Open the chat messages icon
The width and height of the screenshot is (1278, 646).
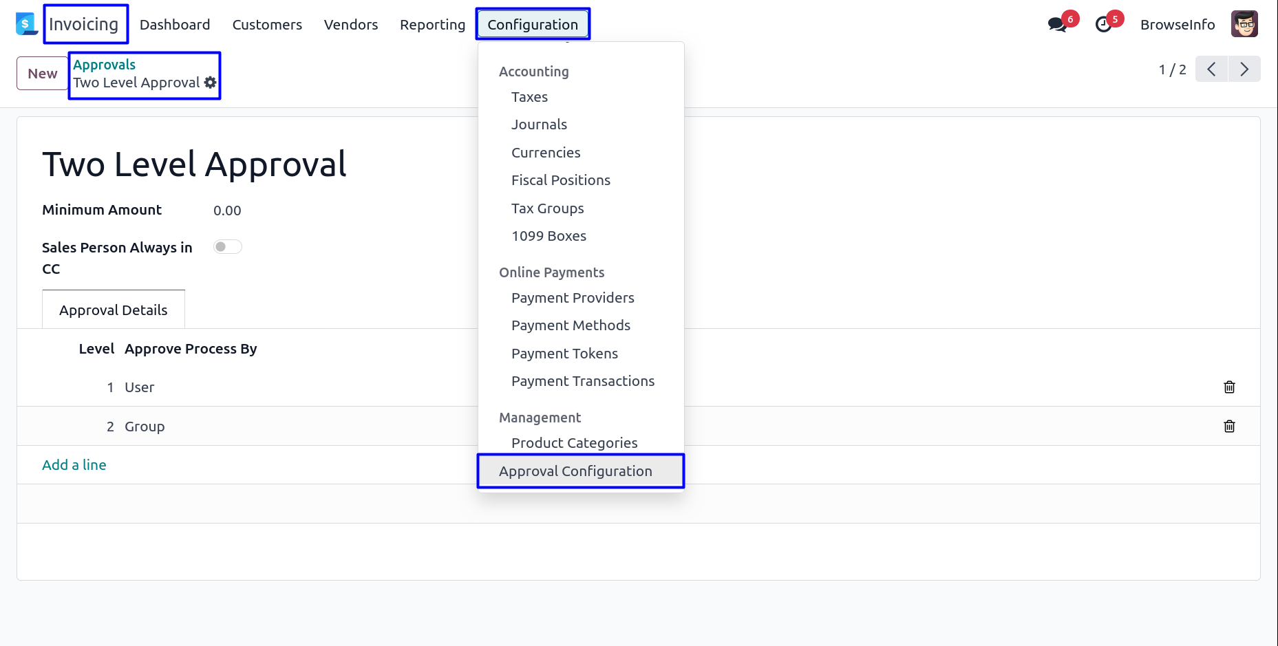coord(1056,25)
